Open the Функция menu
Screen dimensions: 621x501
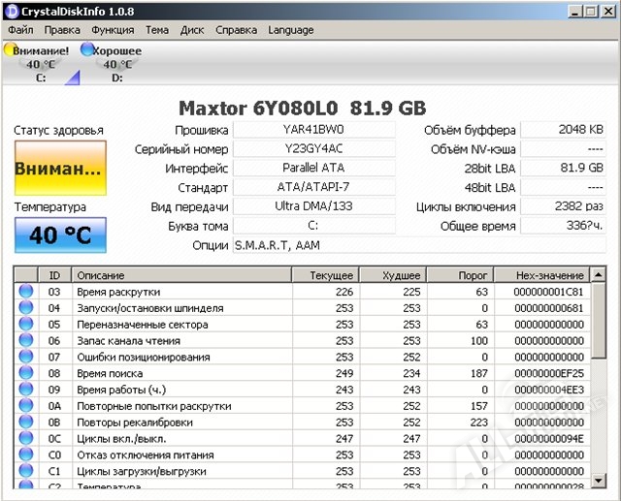pos(113,30)
